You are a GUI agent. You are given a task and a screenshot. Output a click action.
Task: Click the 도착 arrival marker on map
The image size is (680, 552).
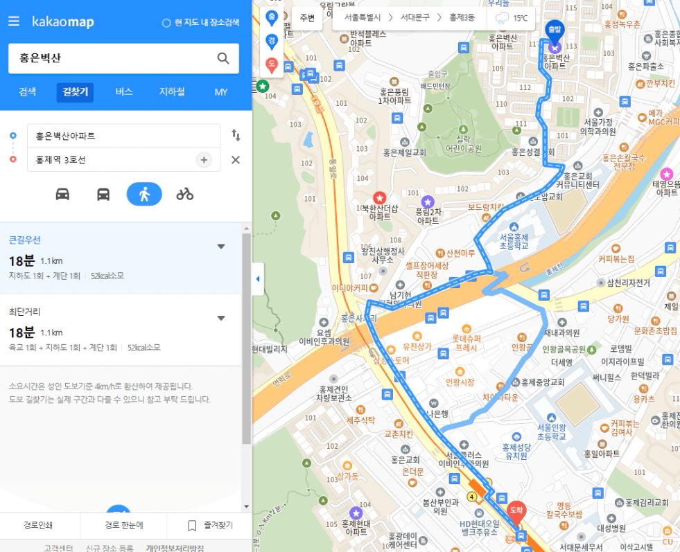516,512
